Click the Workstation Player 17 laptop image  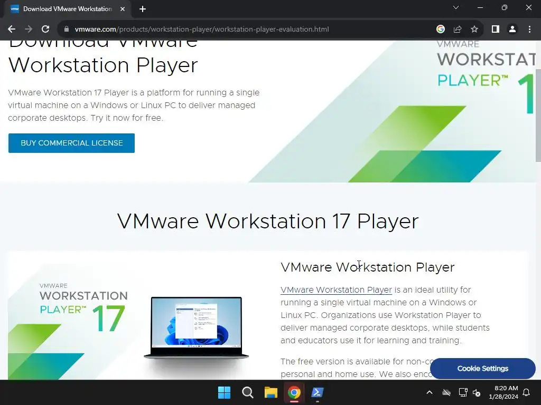click(197, 328)
